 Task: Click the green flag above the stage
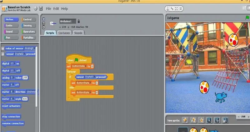click(247, 17)
